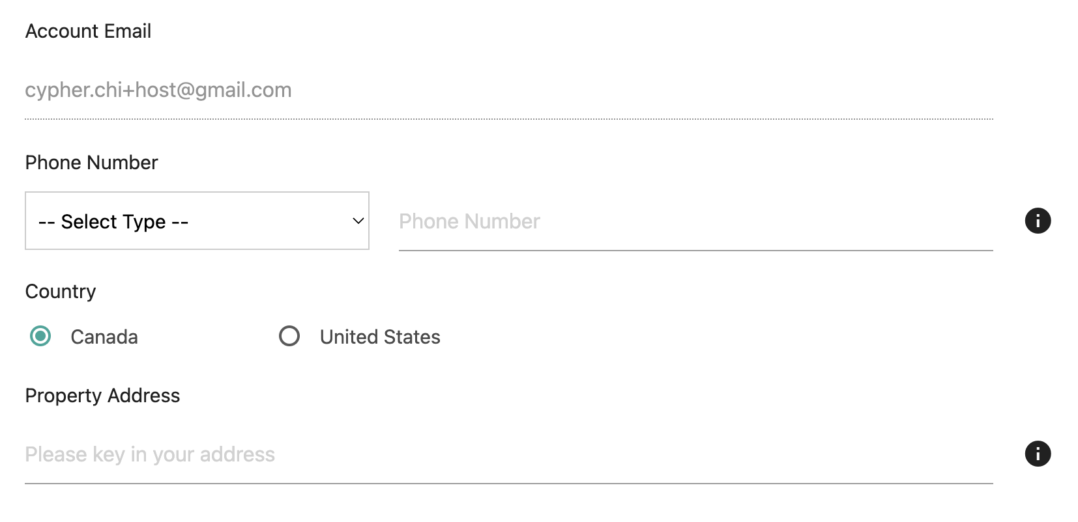Click the "Property Address" heading label
The width and height of the screenshot is (1078, 522).
tap(102, 396)
